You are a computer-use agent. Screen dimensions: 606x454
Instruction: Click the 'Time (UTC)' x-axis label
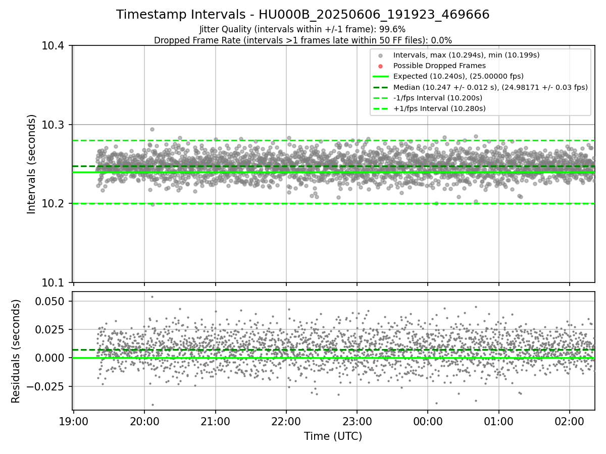point(333,436)
